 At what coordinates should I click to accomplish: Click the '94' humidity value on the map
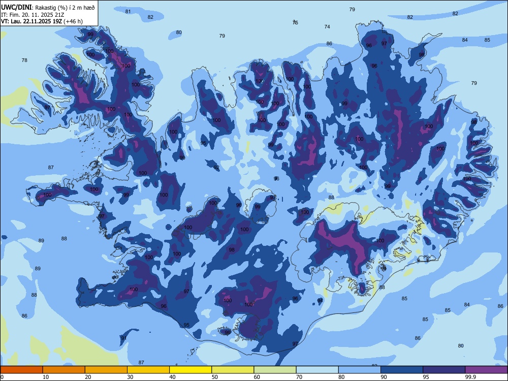(320, 301)
